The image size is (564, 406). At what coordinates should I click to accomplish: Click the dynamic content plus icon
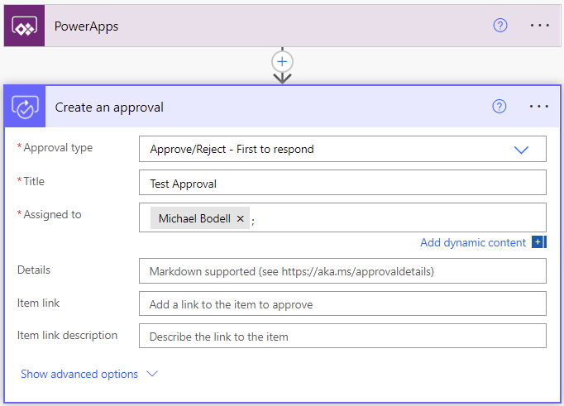539,242
